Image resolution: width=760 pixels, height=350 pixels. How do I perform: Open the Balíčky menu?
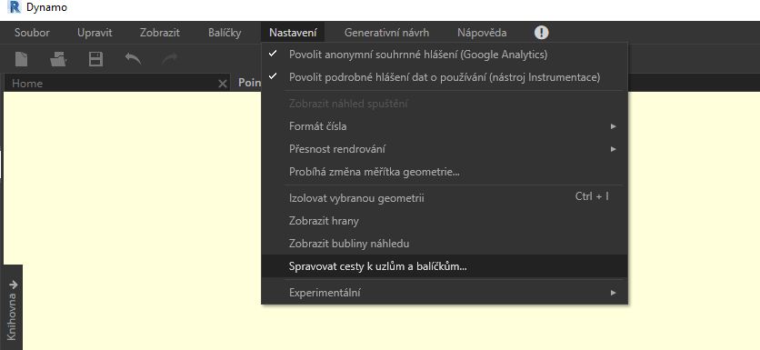[225, 33]
